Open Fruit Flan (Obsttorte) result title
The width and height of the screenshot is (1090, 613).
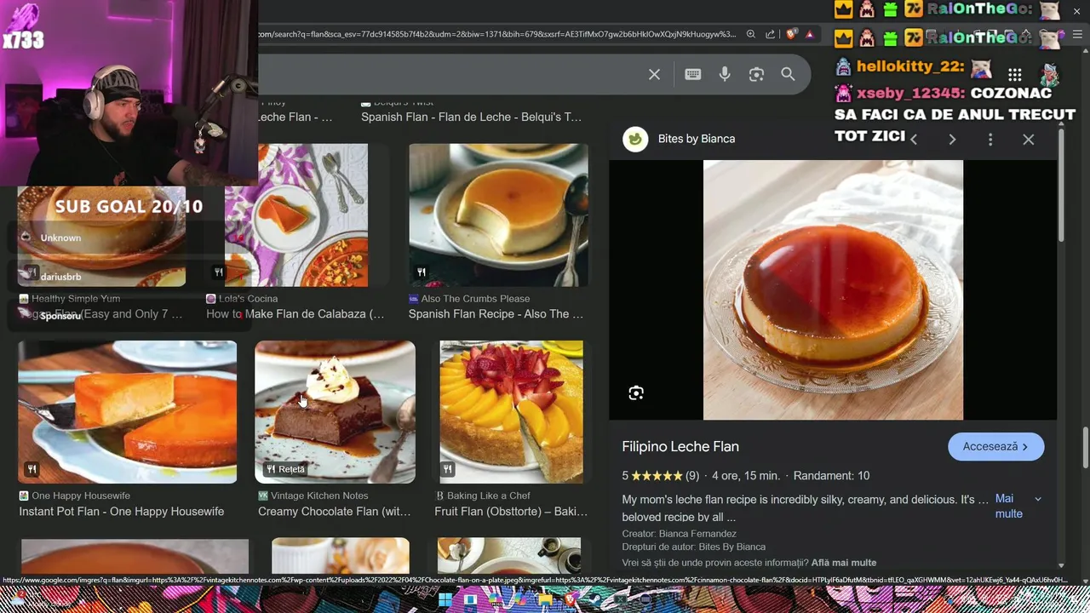(511, 512)
